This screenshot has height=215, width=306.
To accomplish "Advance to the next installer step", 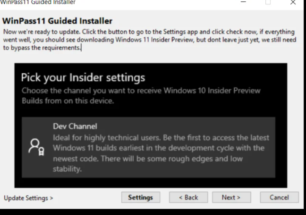I will coord(231,197).
